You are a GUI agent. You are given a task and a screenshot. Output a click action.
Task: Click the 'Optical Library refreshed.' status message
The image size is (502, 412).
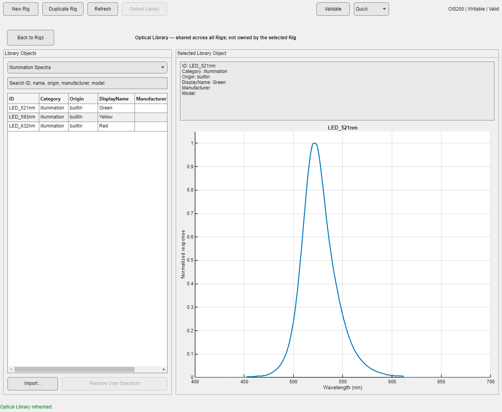pos(26,407)
